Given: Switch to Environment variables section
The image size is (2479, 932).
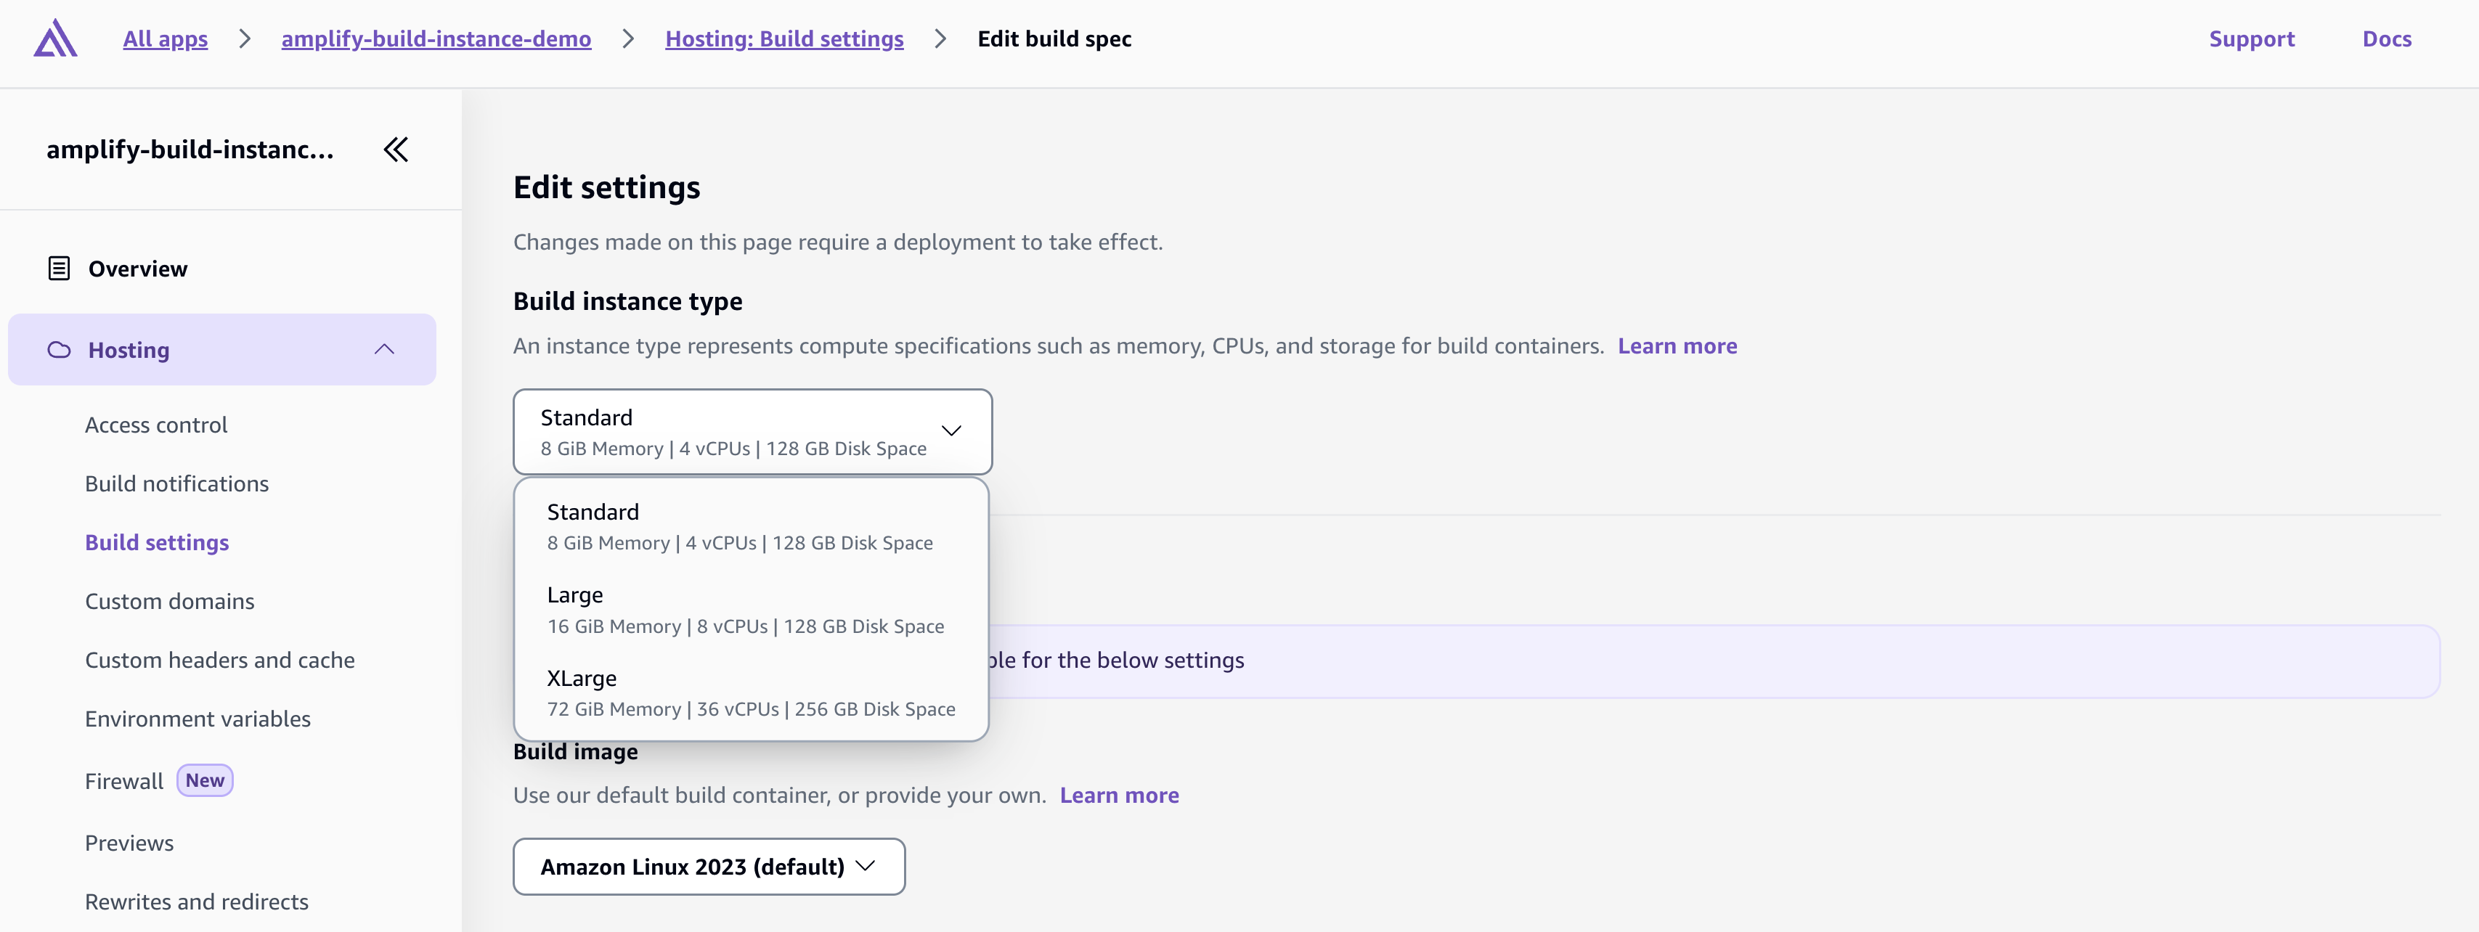Looking at the screenshot, I should [198, 718].
